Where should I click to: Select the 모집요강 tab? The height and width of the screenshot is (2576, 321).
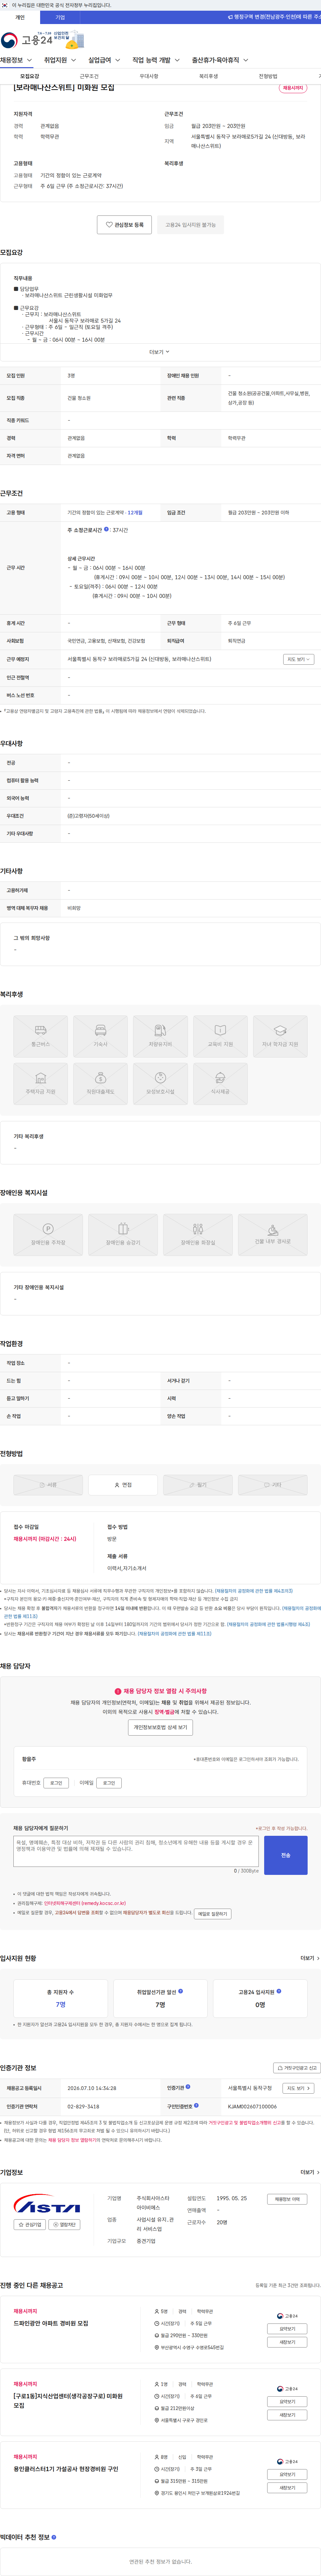[x=30, y=76]
